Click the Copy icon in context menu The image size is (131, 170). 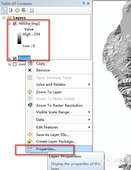click(x=30, y=64)
